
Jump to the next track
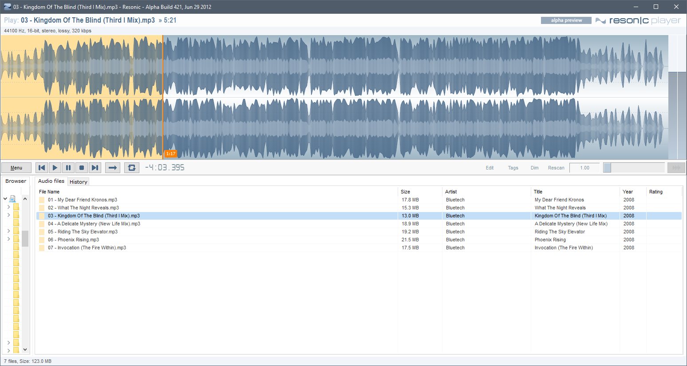point(95,168)
